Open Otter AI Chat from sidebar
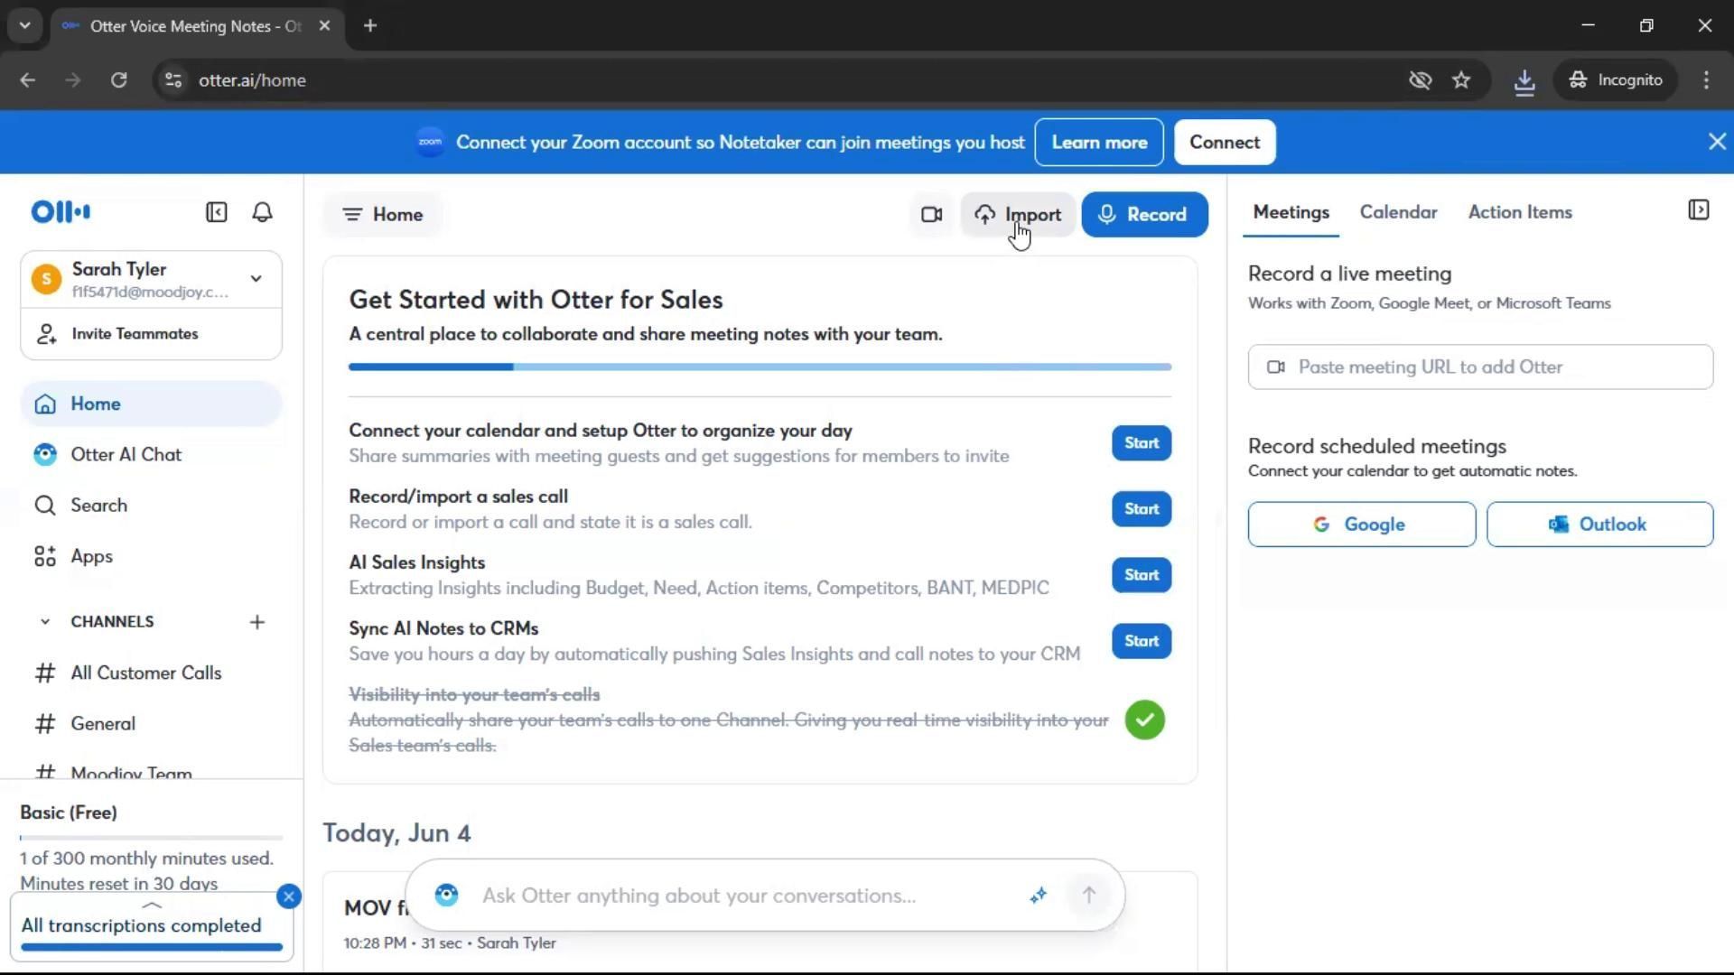Viewport: 1734px width, 975px height. [x=126, y=455]
